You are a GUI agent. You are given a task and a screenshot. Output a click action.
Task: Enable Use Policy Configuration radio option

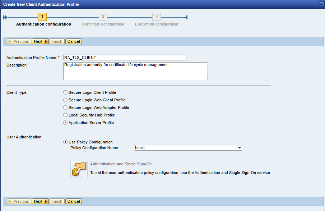[x=65, y=142]
